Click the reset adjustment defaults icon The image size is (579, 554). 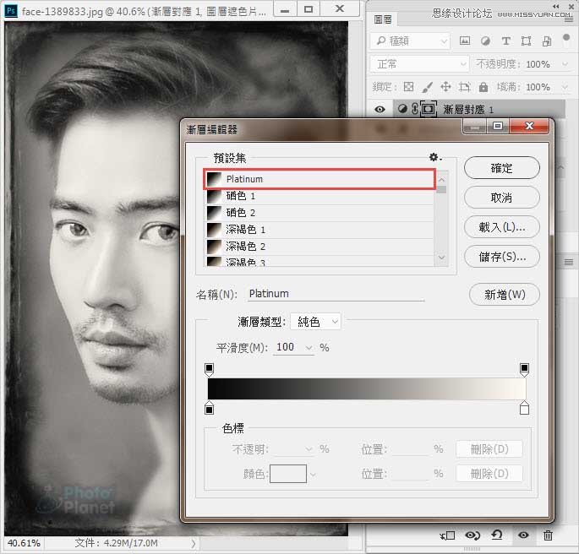click(497, 535)
